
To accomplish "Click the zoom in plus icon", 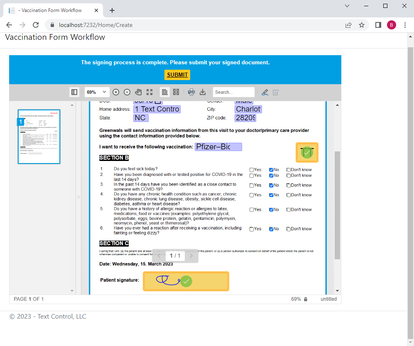I will click(x=115, y=92).
